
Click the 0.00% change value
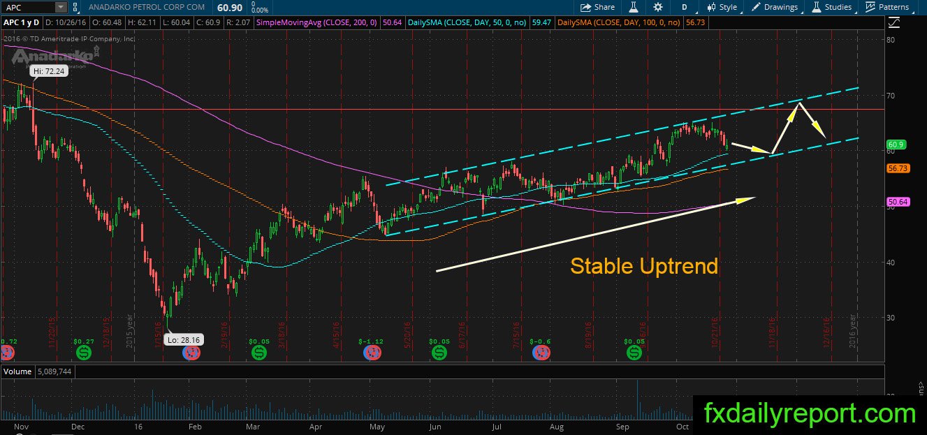(259, 10)
